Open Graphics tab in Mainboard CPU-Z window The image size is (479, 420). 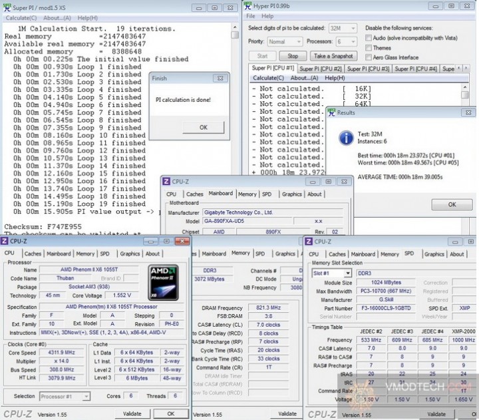coord(292,194)
